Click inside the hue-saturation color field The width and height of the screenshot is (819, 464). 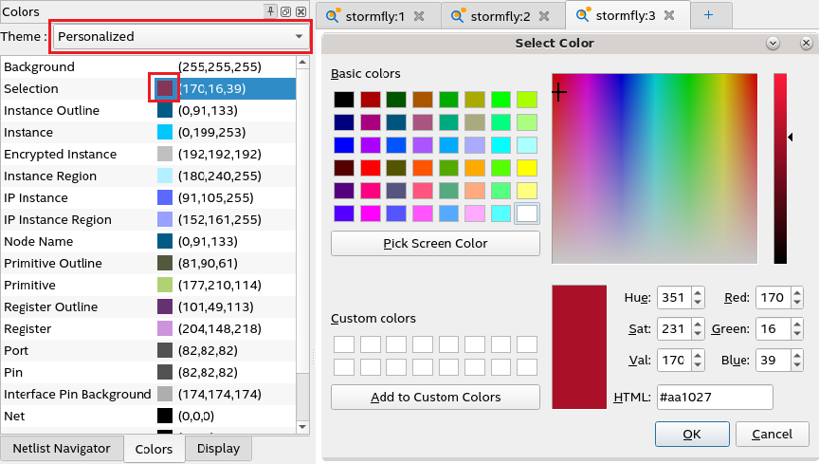[654, 169]
